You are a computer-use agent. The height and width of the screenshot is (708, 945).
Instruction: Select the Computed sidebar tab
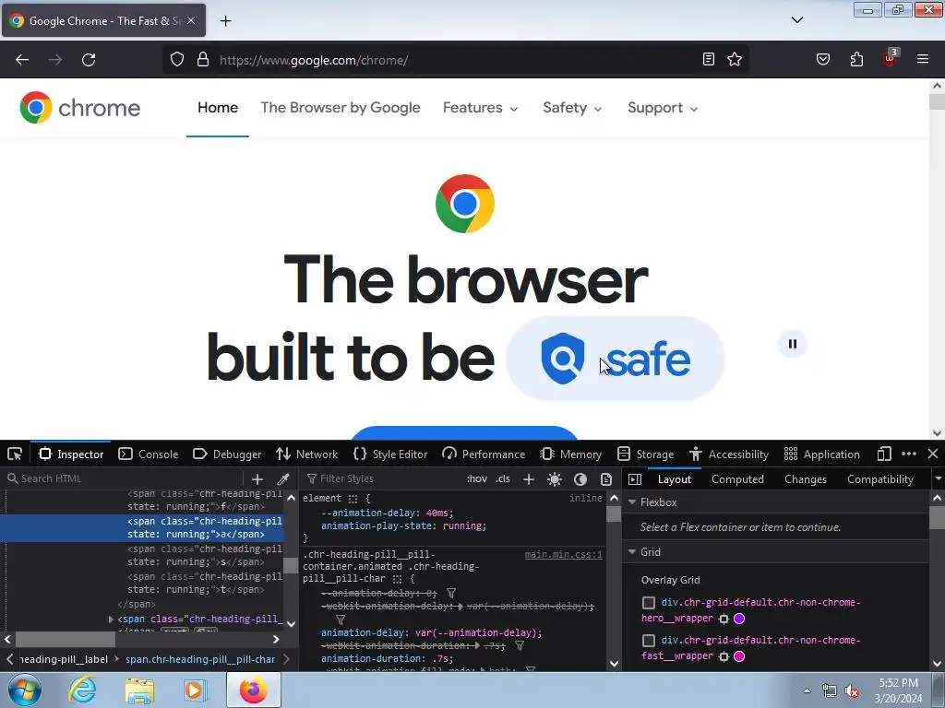(x=737, y=479)
